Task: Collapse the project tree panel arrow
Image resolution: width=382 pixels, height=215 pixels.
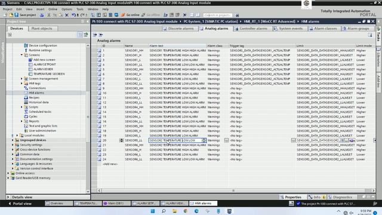Action: (x=88, y=21)
